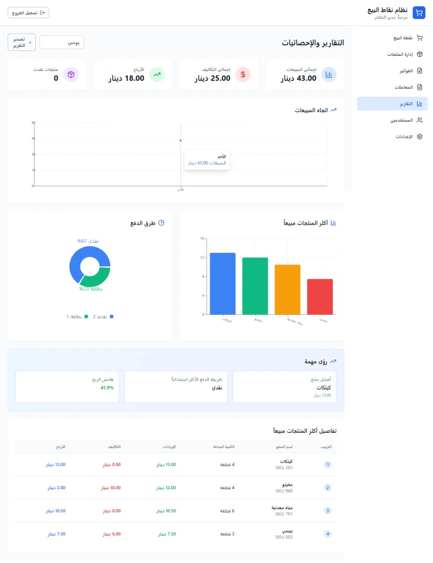This screenshot has width=433, height=563.
Task: Click the 25.00 دينار total costs value
Action: (x=212, y=78)
